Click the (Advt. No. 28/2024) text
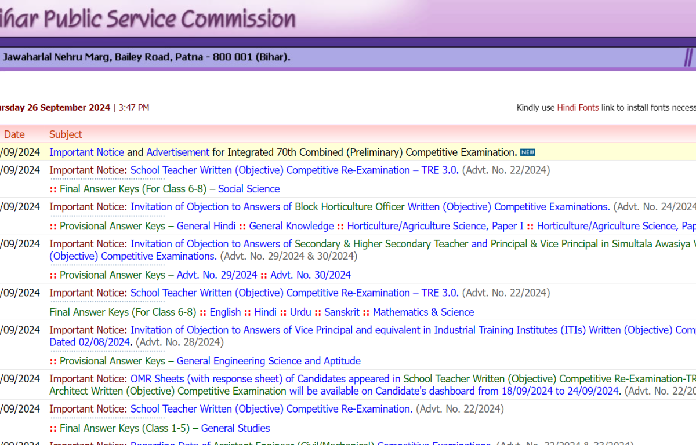 179,342
